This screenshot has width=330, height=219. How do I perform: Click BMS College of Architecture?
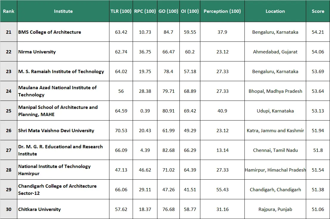[49, 32]
